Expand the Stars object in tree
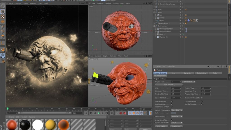 coord(154,10)
